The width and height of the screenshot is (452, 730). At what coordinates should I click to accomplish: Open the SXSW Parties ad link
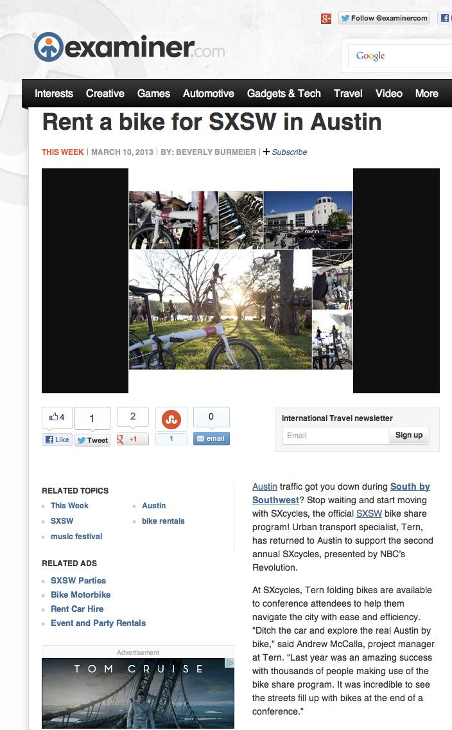[78, 580]
